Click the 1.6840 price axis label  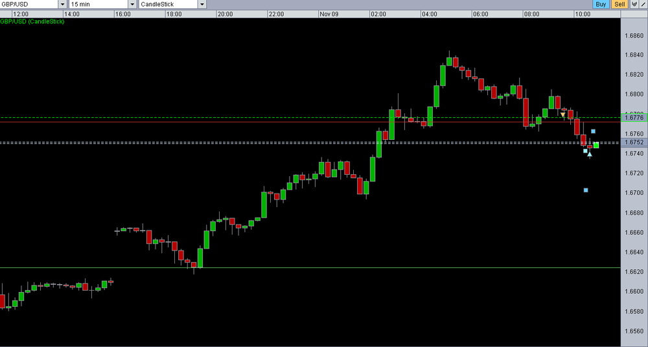click(634, 55)
